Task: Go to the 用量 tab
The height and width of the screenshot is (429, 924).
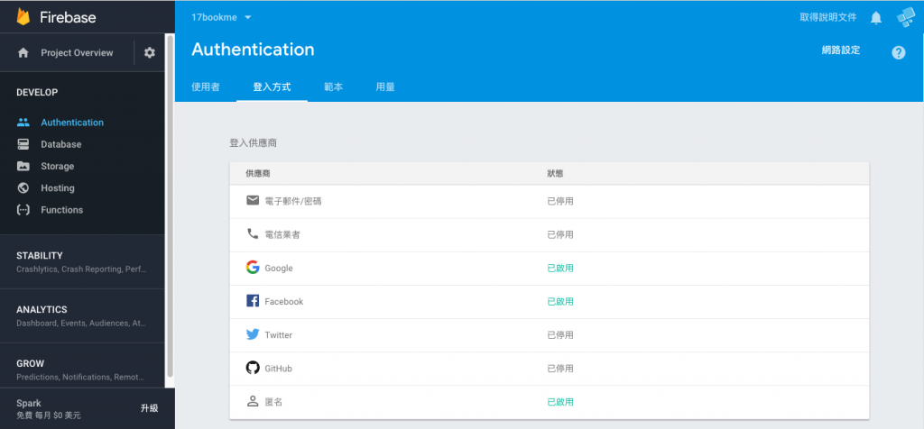Action: (x=385, y=87)
